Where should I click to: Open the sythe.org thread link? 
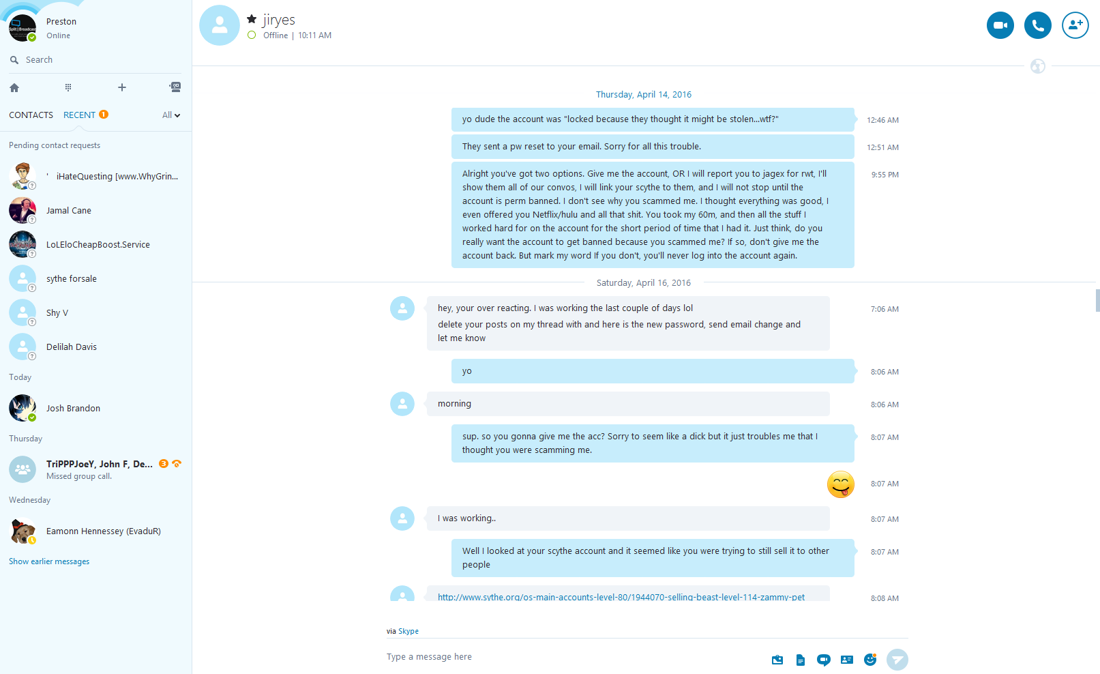[x=621, y=597]
